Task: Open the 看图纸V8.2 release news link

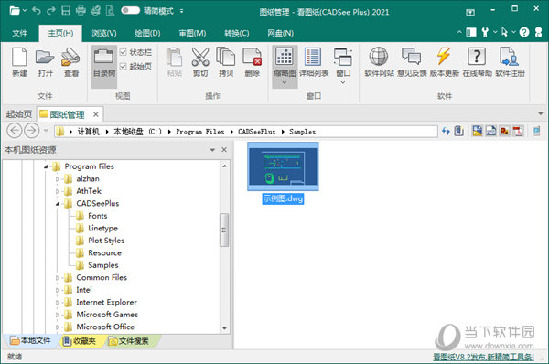Action: point(483,357)
